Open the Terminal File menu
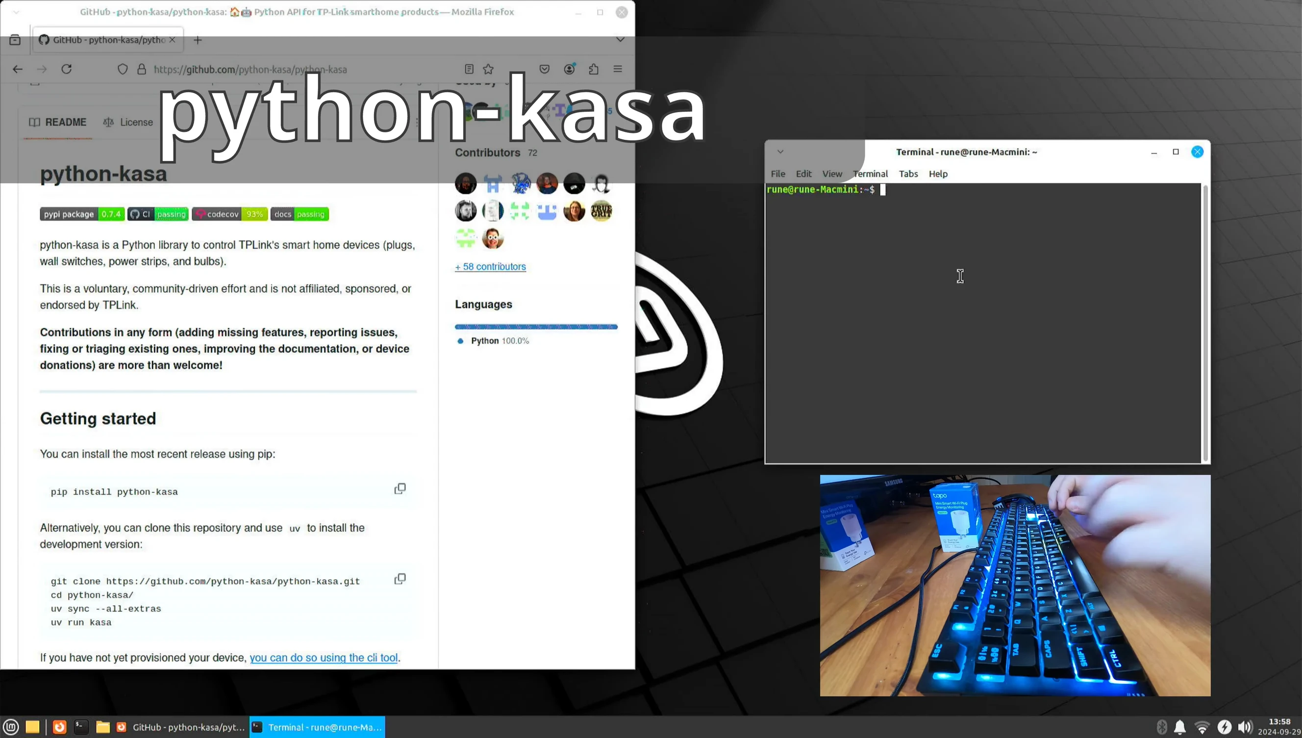Image resolution: width=1302 pixels, height=738 pixels. pos(777,174)
